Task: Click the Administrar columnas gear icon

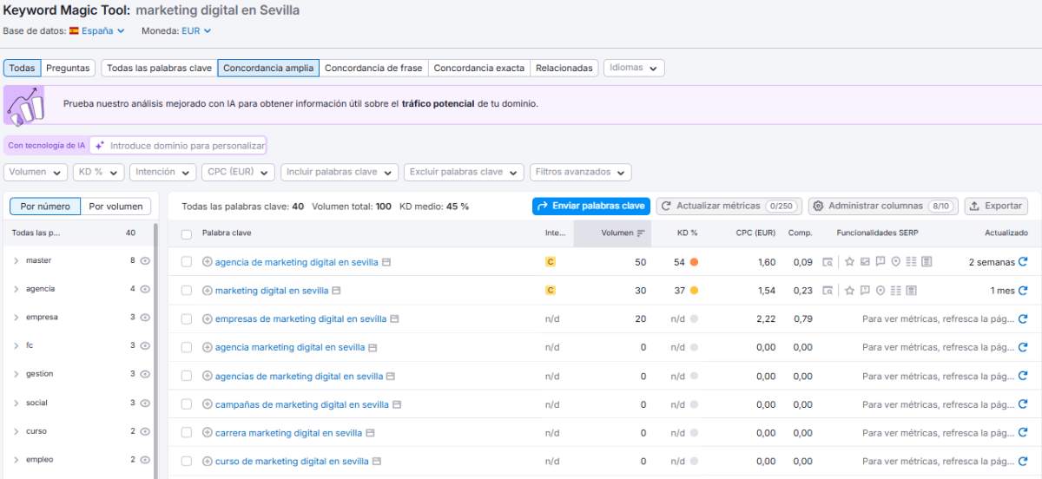Action: [x=818, y=207]
